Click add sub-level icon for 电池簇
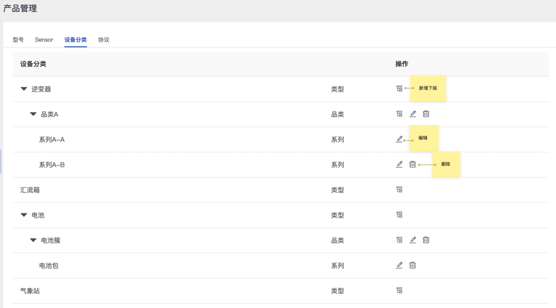 [399, 240]
